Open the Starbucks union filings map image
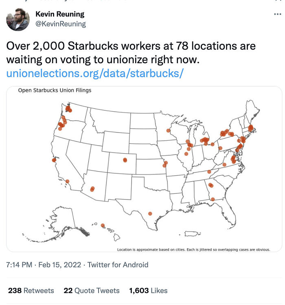This screenshot has width=285, height=305. [x=144, y=169]
